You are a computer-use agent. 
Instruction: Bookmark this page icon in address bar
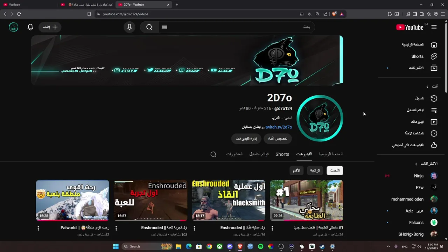[x=89, y=14]
